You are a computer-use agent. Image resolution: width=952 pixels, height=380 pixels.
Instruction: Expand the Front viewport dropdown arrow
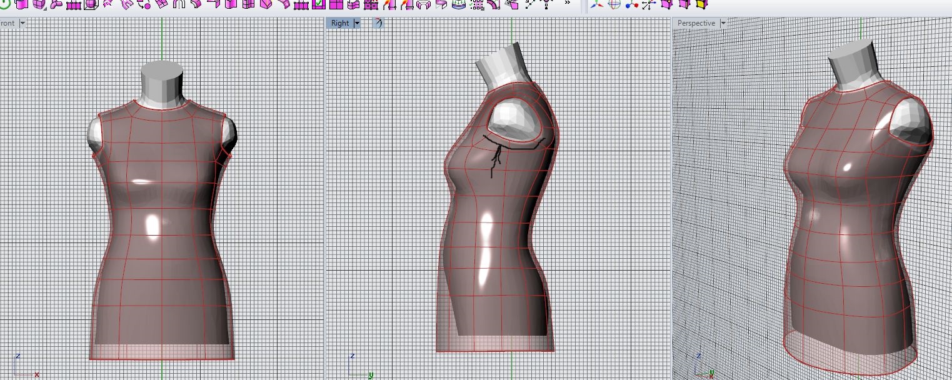pos(23,23)
